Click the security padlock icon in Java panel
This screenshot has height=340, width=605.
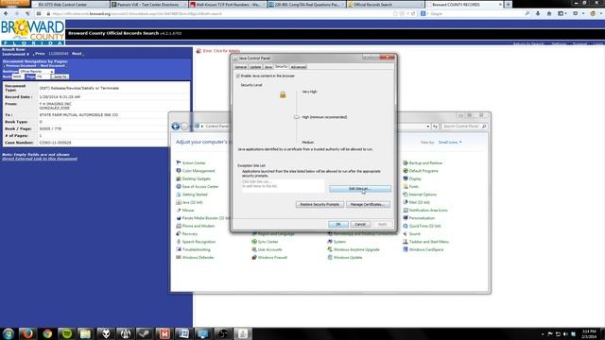coord(283,94)
